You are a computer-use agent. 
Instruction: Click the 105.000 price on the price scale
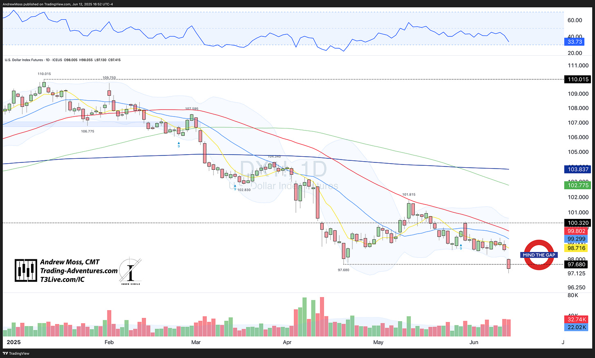click(578, 152)
